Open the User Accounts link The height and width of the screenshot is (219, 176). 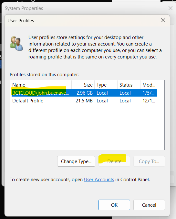pyautogui.click(x=99, y=180)
